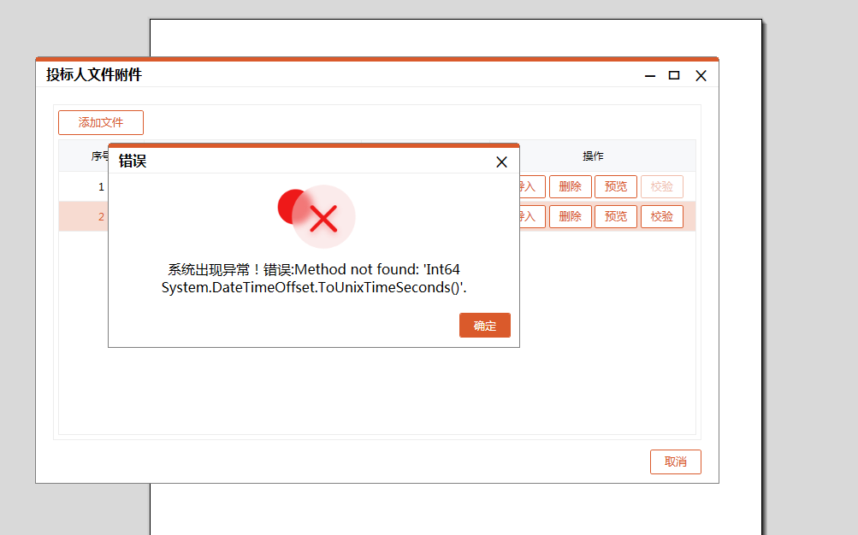This screenshot has width=858, height=535.
Task: Click 确定 to dismiss the error
Action: (484, 326)
